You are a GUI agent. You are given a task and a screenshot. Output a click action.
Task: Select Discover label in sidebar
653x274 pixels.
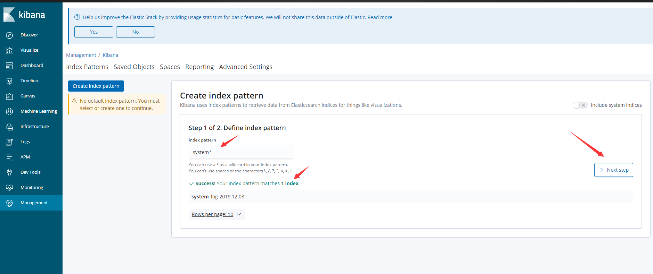point(29,35)
